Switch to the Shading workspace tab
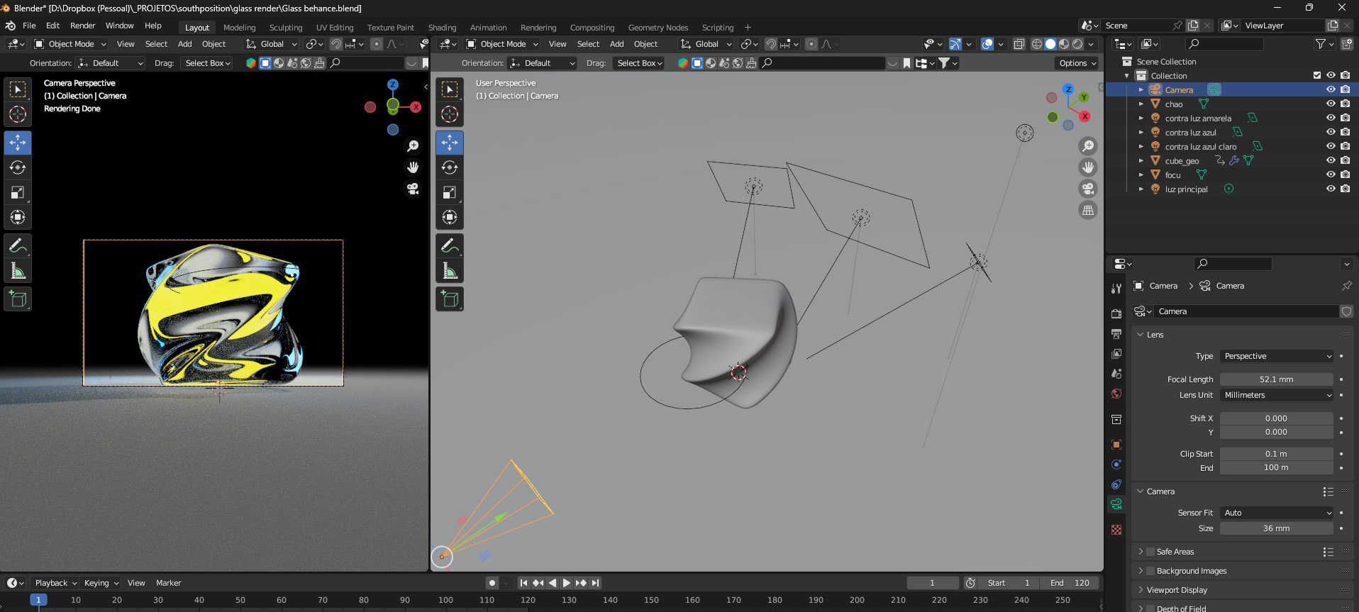The height and width of the screenshot is (612, 1359). click(442, 28)
